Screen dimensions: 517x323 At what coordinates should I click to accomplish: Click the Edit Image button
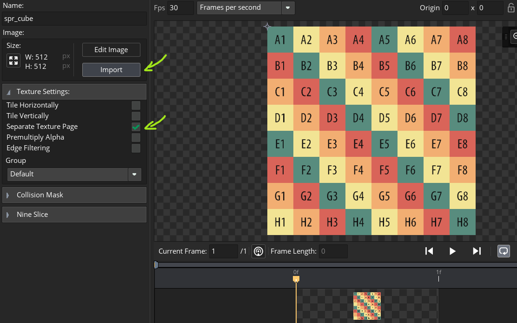111,50
